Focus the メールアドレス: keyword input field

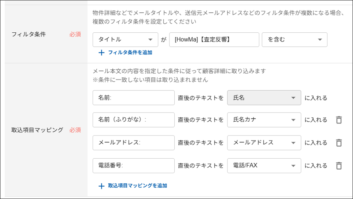coord(133,143)
